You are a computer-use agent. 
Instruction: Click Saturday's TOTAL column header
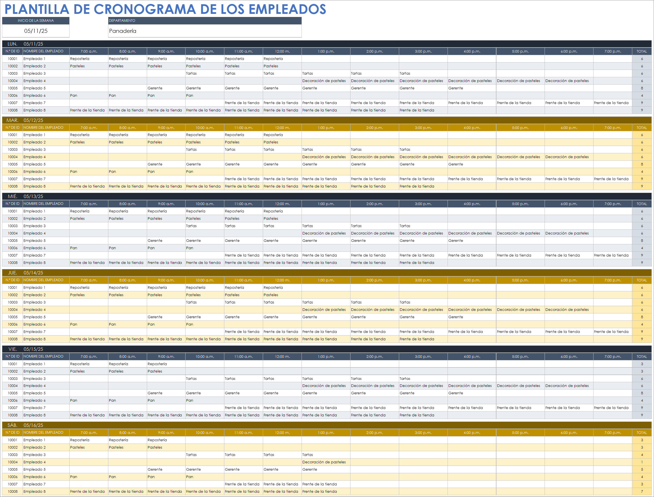[642, 433]
